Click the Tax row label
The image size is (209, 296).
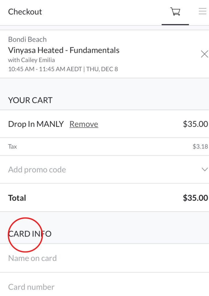click(x=12, y=147)
